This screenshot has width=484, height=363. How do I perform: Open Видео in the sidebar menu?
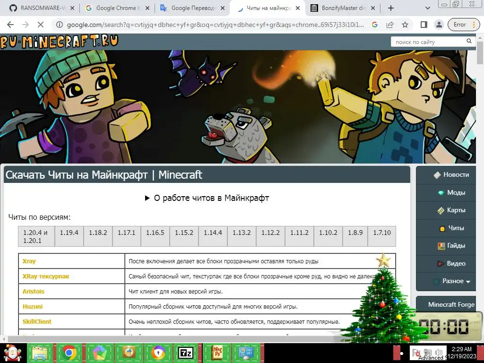(446, 264)
